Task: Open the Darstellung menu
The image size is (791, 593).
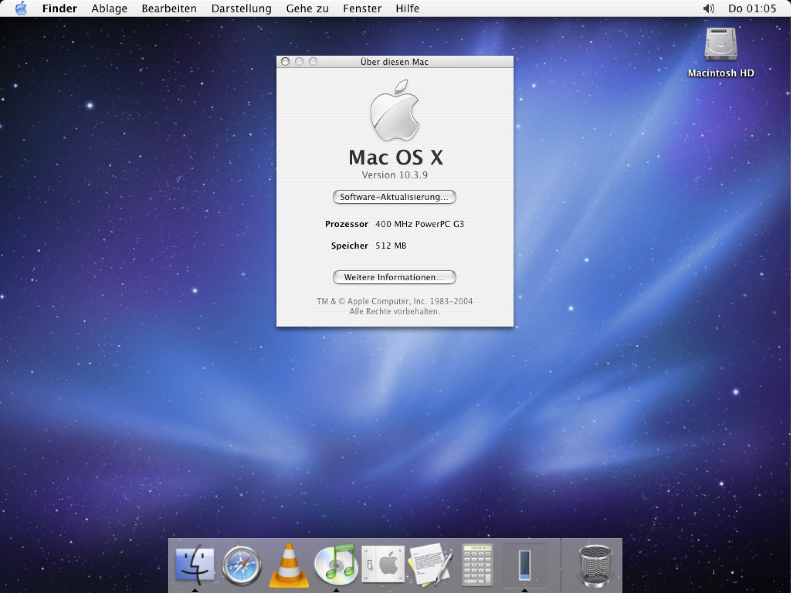Action: [x=241, y=9]
